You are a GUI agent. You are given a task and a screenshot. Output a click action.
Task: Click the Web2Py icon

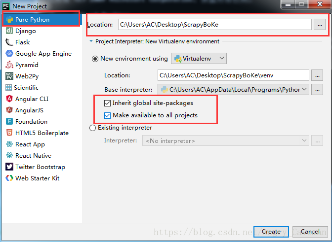click(9, 76)
